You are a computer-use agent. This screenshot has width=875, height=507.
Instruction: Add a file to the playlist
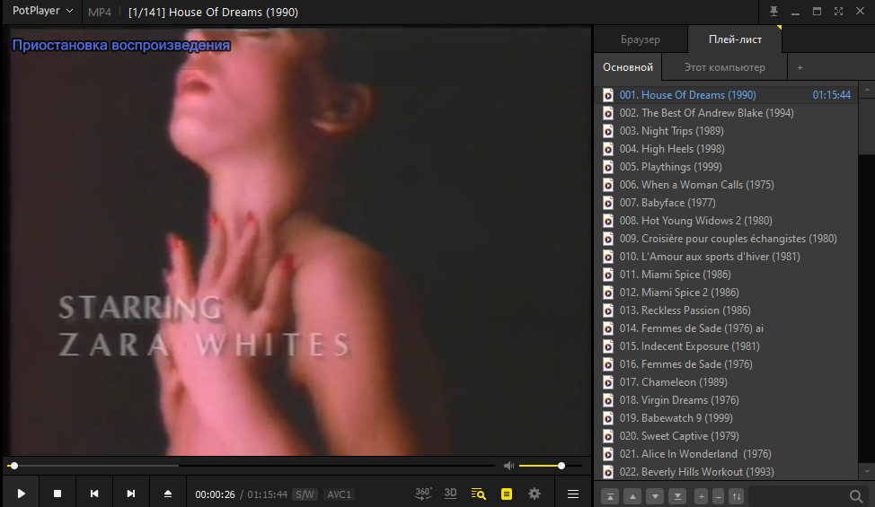[x=701, y=496]
